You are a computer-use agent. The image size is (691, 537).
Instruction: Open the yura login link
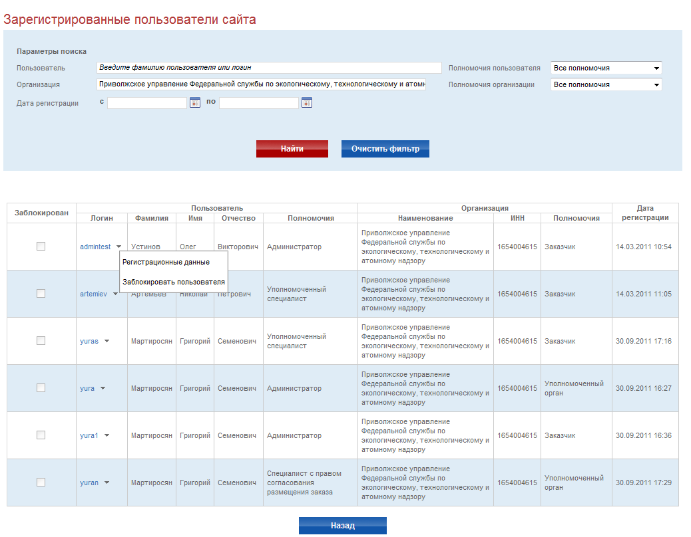(87, 388)
